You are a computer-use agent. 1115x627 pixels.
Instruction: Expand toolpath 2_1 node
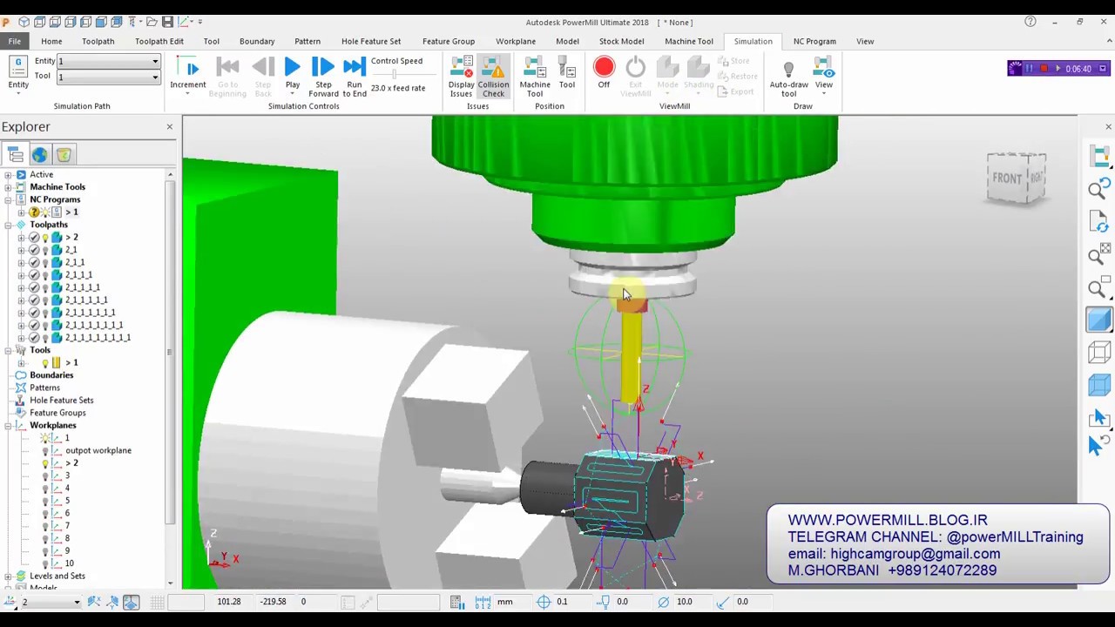point(21,250)
